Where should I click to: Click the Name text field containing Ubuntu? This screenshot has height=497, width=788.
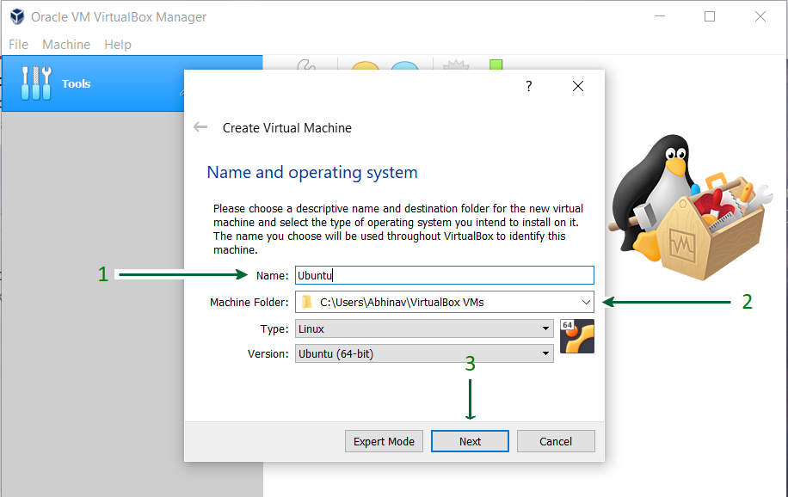click(x=444, y=275)
